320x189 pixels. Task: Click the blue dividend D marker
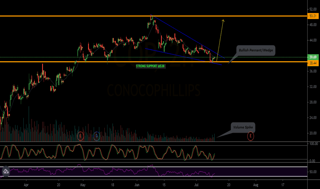pos(96,136)
